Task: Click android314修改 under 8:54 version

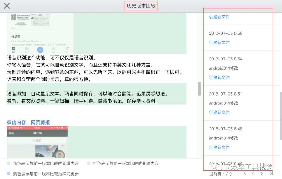Action: 224,68
